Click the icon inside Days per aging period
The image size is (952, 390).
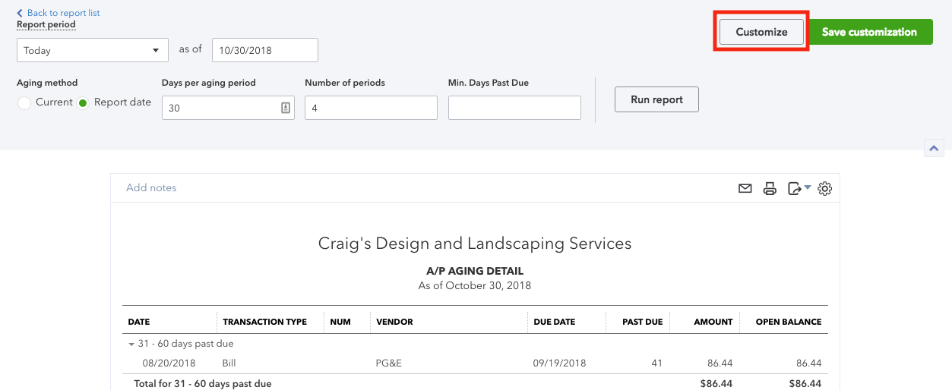tap(286, 108)
